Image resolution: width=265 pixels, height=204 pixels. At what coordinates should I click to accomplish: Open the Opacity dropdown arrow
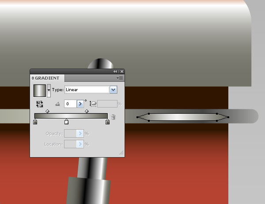tap(80, 134)
